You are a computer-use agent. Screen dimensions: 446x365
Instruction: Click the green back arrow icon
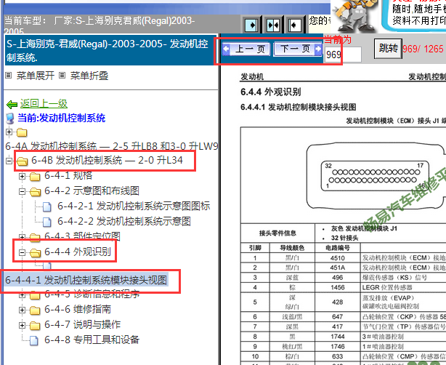[12, 105]
